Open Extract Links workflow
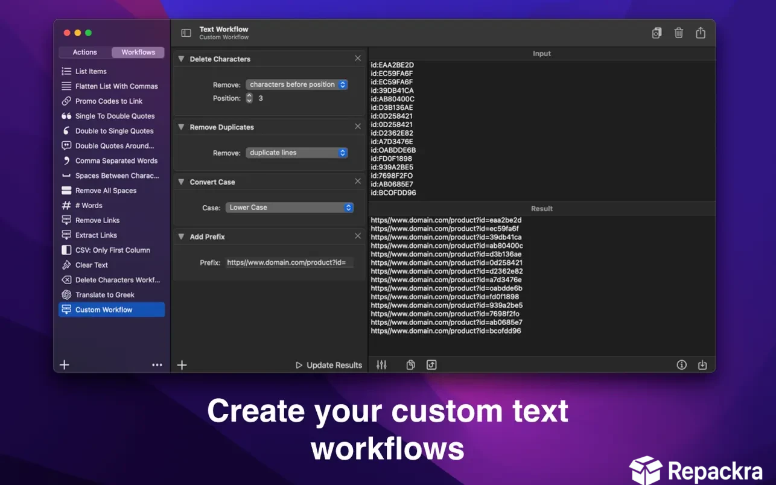 pos(112,235)
